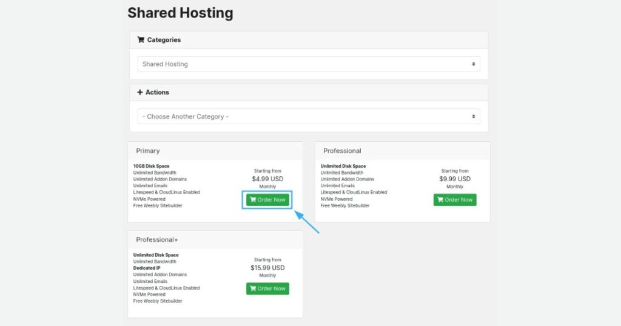Viewport: 621px width, 326px height.
Task: Order the Professional plan now
Action: point(455,200)
